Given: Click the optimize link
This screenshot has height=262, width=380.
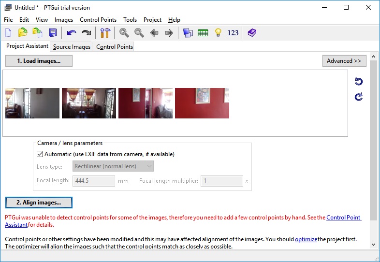Looking at the screenshot, I should tap(306, 239).
